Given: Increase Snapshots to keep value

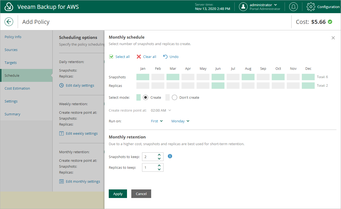Looking at the screenshot, I should click(x=159, y=155).
